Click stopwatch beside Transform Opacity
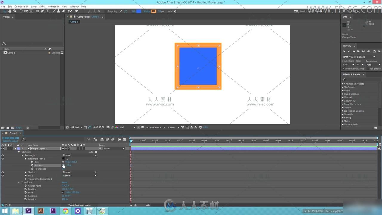 point(26,199)
